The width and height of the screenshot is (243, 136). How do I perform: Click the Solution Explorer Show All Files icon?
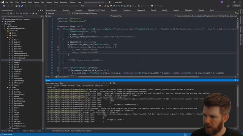pos(27,14)
